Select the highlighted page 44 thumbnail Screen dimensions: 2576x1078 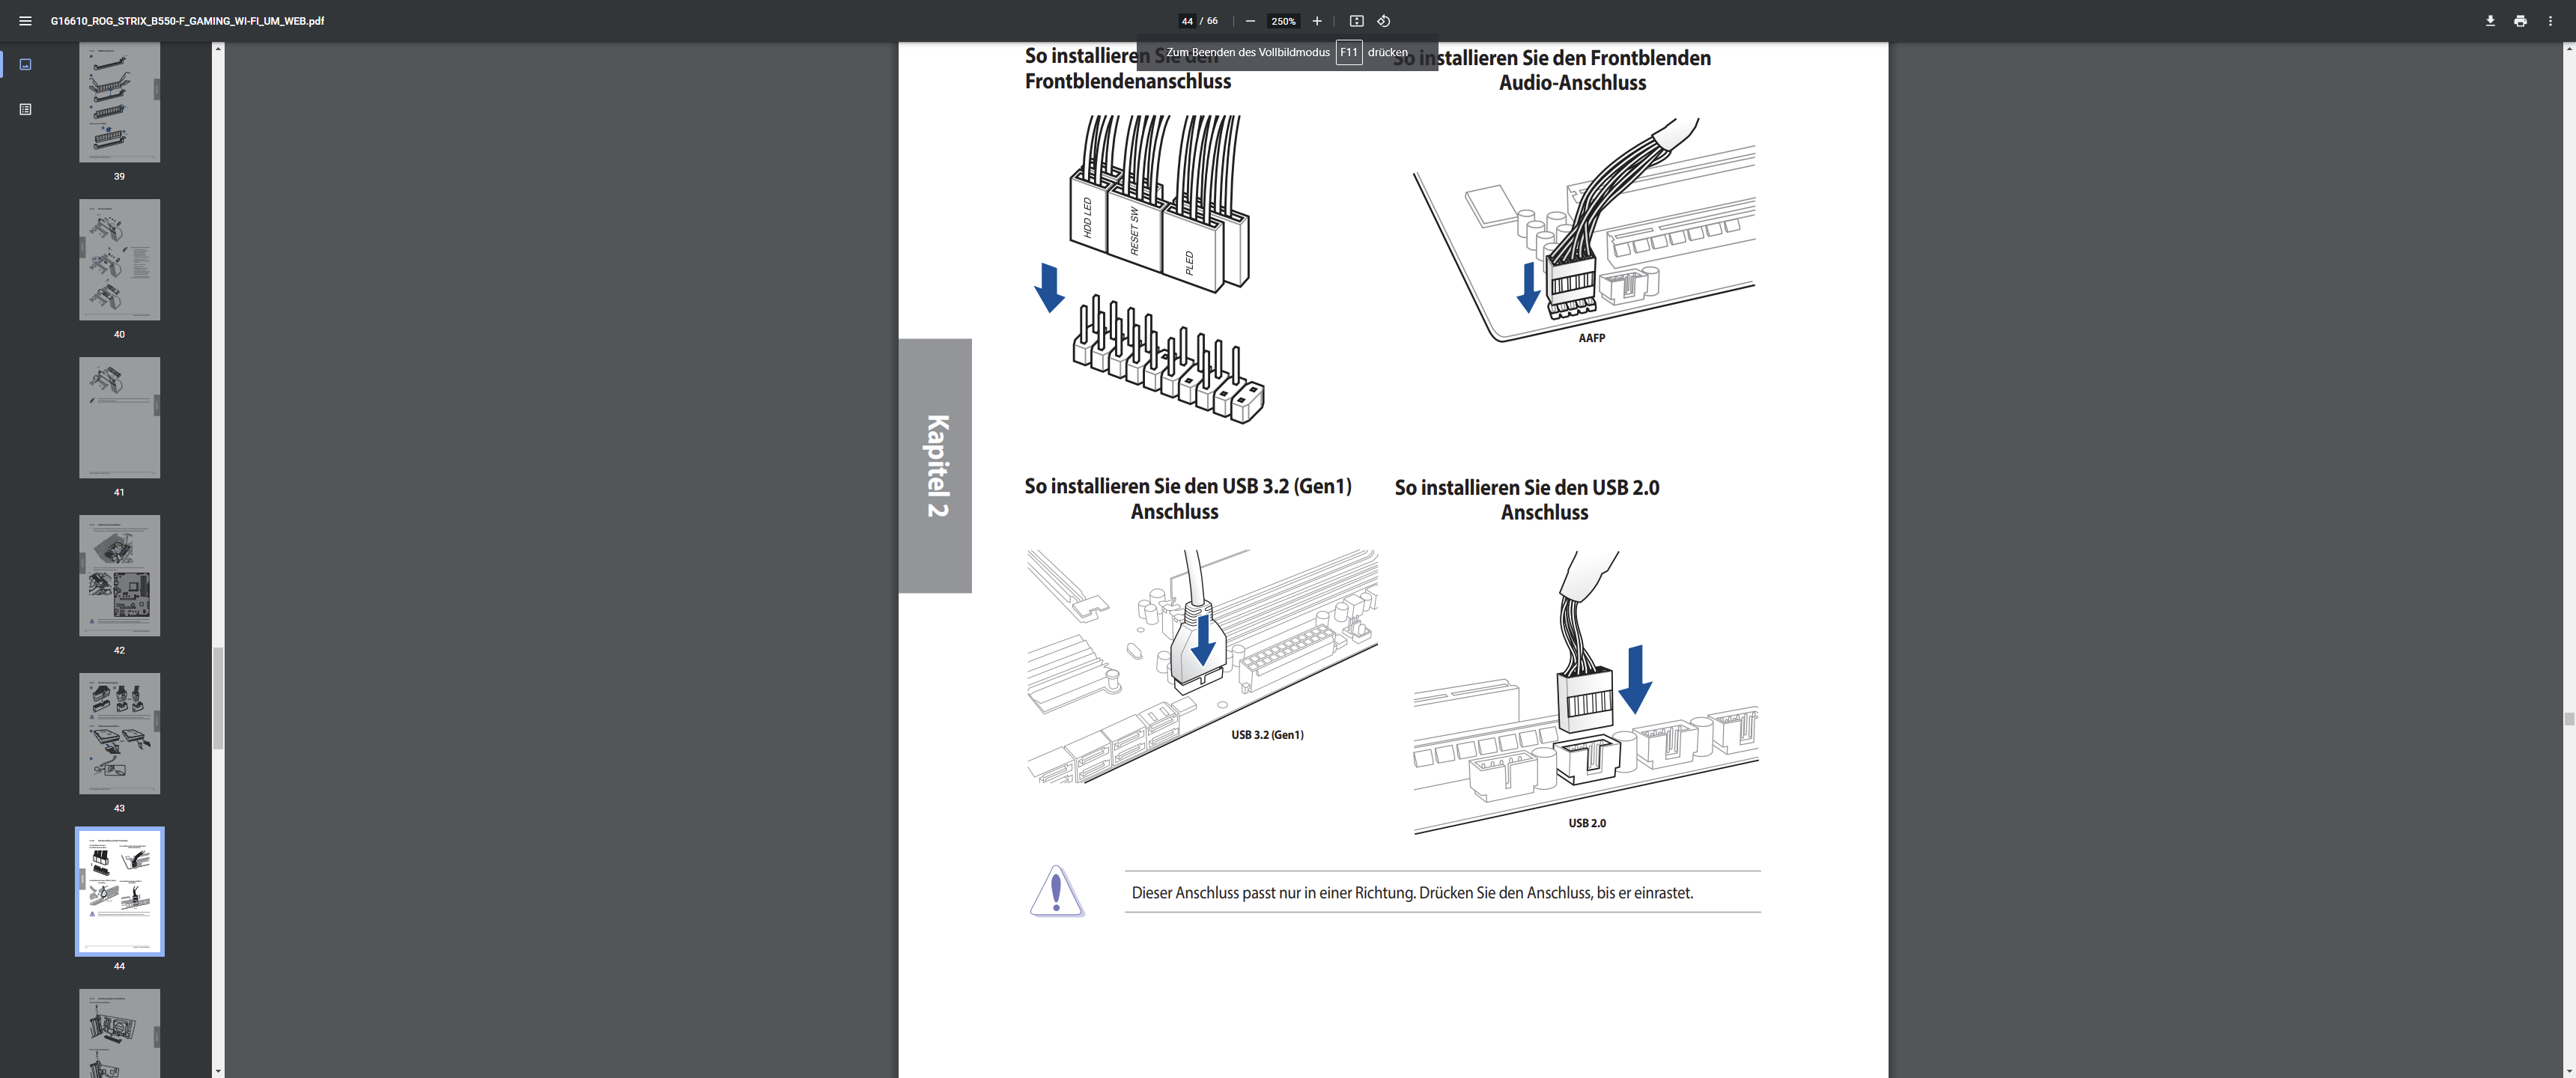point(119,891)
